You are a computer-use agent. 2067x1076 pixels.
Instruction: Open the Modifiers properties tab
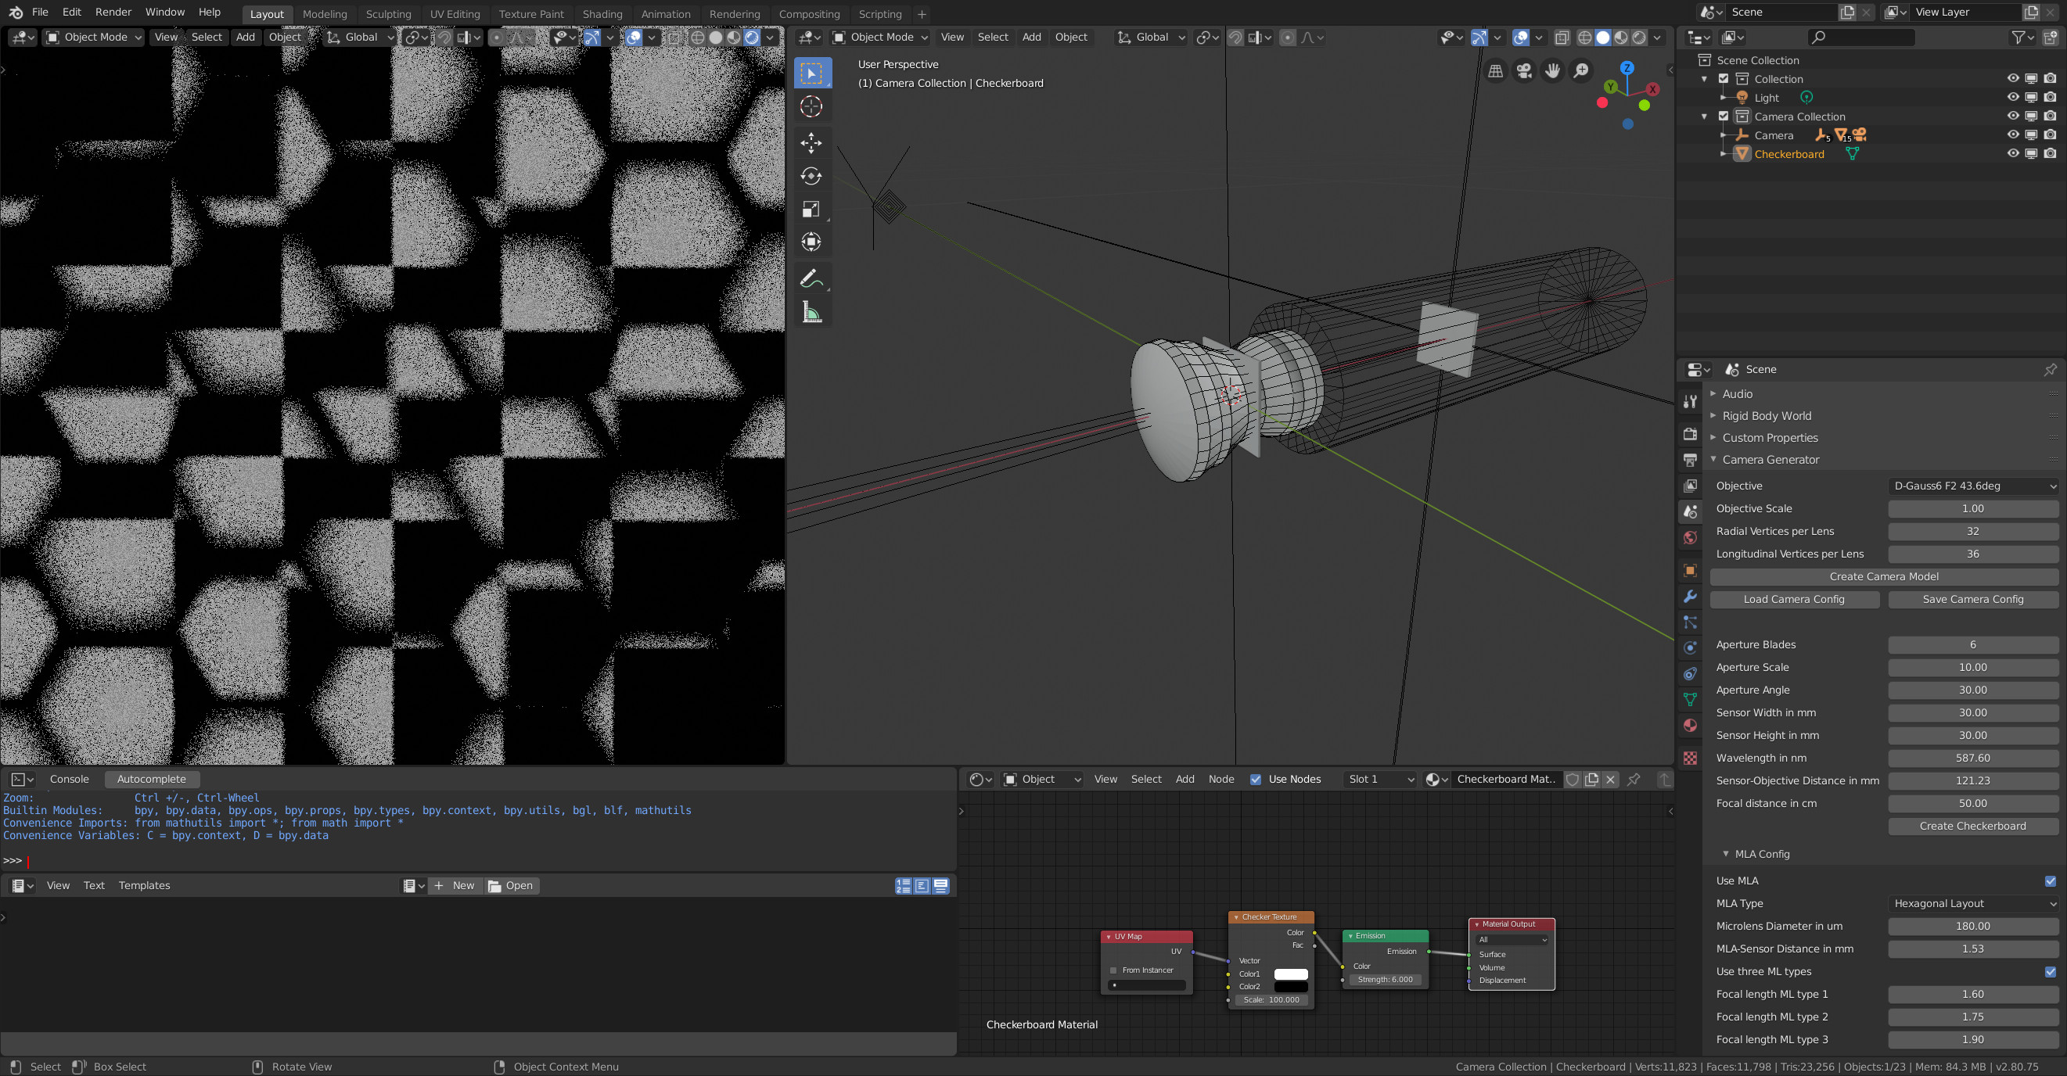[1690, 596]
